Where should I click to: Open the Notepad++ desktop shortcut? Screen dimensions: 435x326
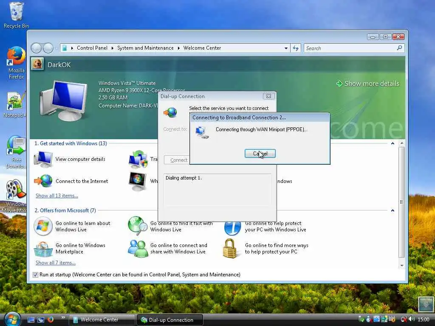(x=16, y=105)
